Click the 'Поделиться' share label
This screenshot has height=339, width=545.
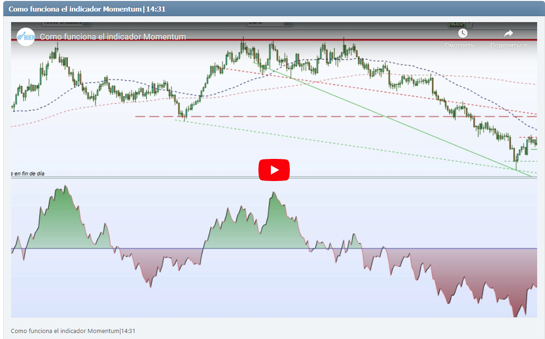tap(509, 45)
